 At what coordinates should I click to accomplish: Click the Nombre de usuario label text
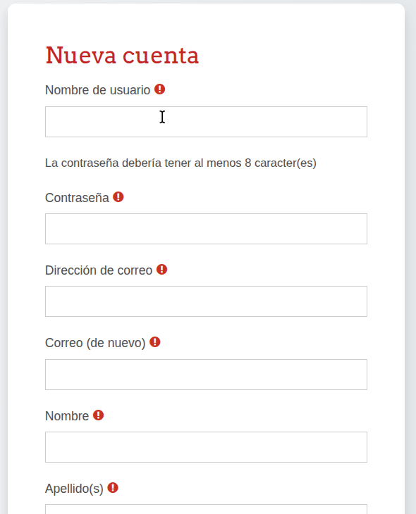coord(97,90)
